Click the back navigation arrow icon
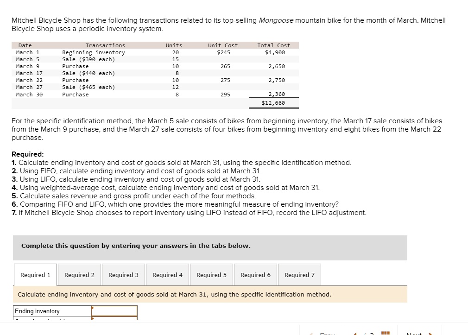The width and height of the screenshot is (468, 335). pos(355,333)
